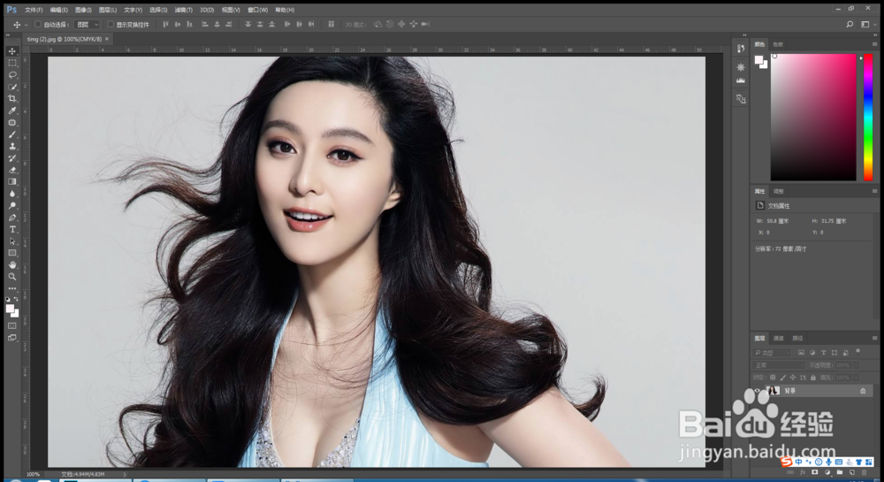Image resolution: width=884 pixels, height=482 pixels.
Task: Select the Eraser tool
Action: click(x=11, y=171)
